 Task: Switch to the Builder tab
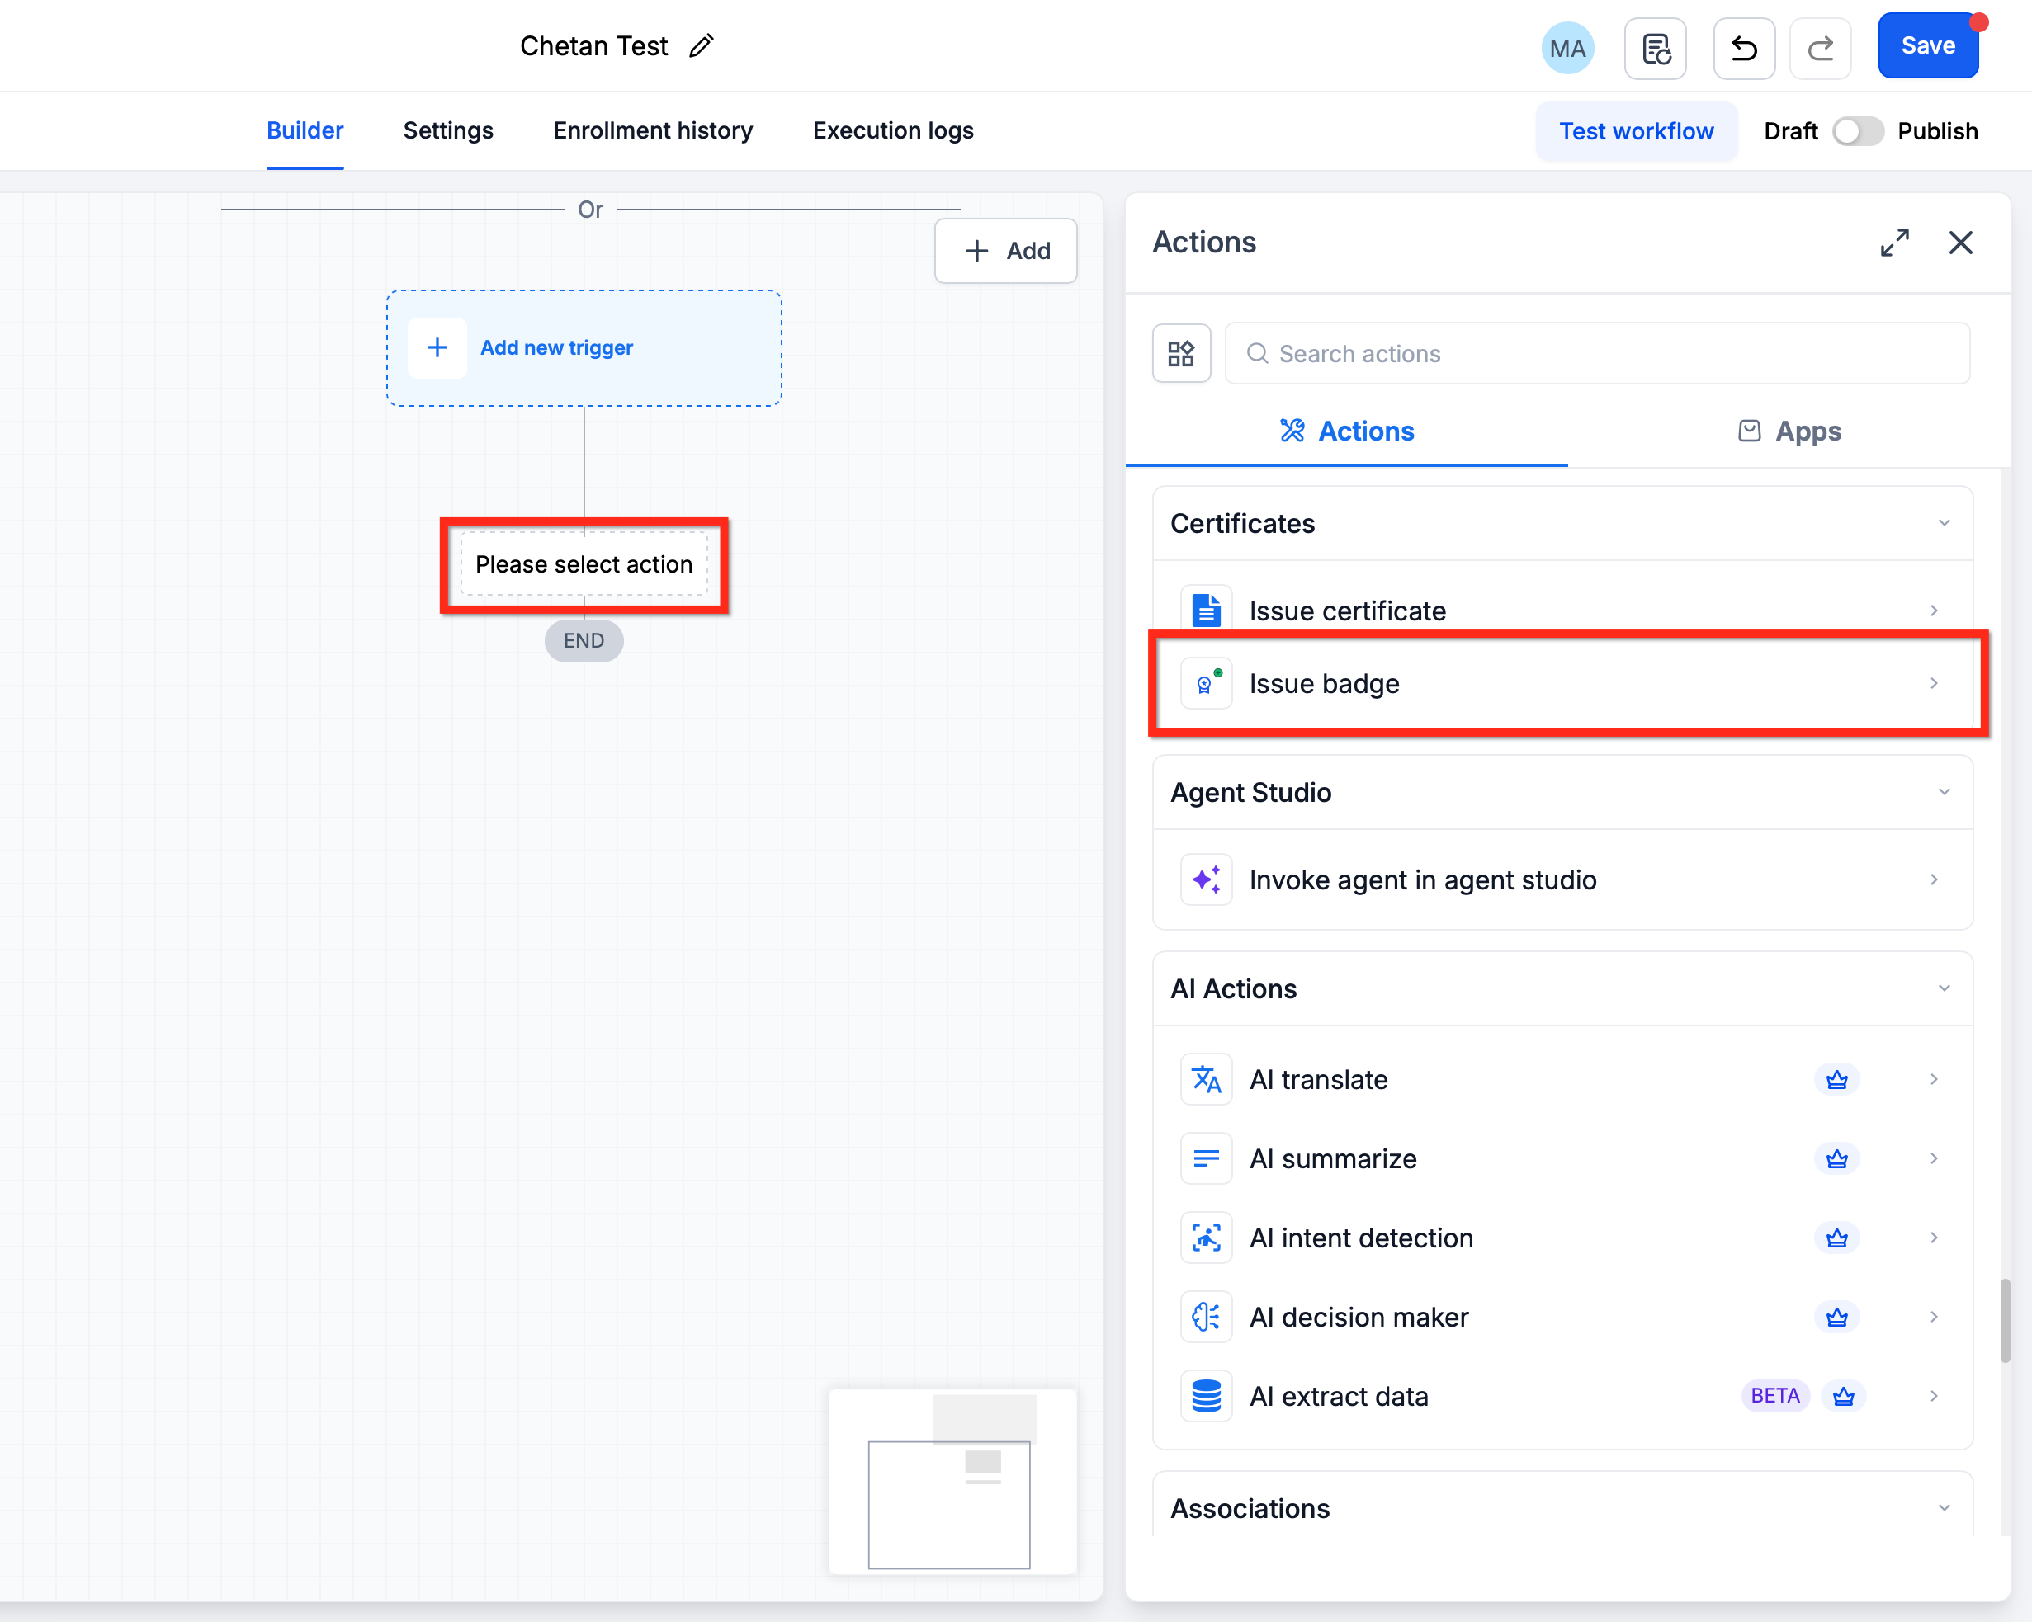tap(305, 131)
